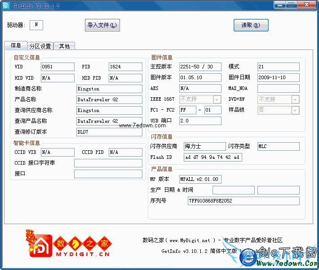The image size is (319, 270).
Task: Switch to the 信息 tab
Action: (16, 45)
